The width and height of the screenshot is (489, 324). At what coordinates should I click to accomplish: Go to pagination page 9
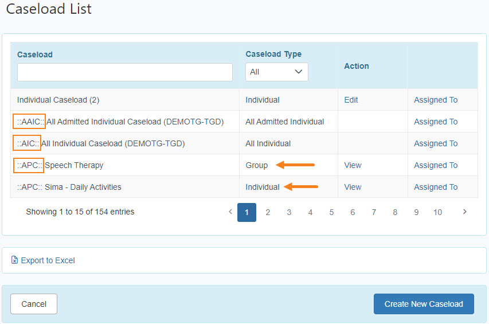click(x=416, y=212)
